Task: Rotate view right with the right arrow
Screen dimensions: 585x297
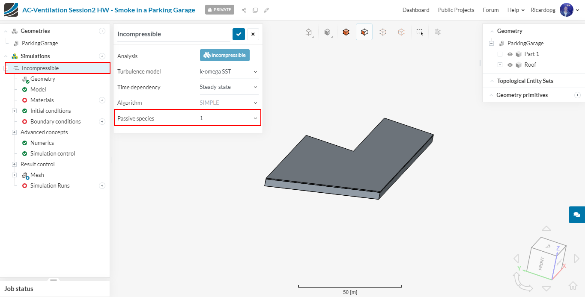Action: pos(576,259)
